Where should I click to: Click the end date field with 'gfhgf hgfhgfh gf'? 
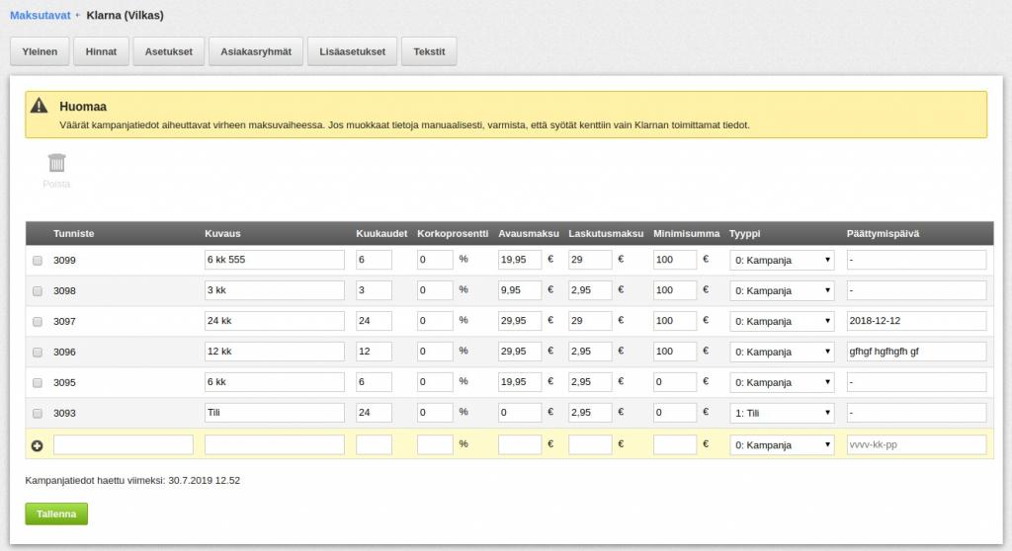click(916, 351)
